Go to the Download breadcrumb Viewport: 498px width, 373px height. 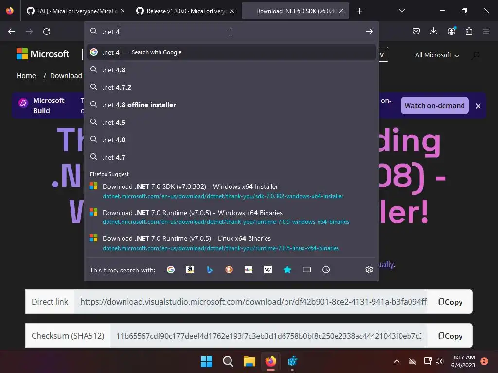(x=66, y=76)
